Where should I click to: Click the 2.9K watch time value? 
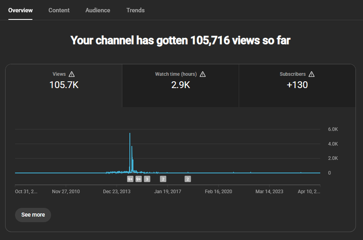tap(181, 85)
